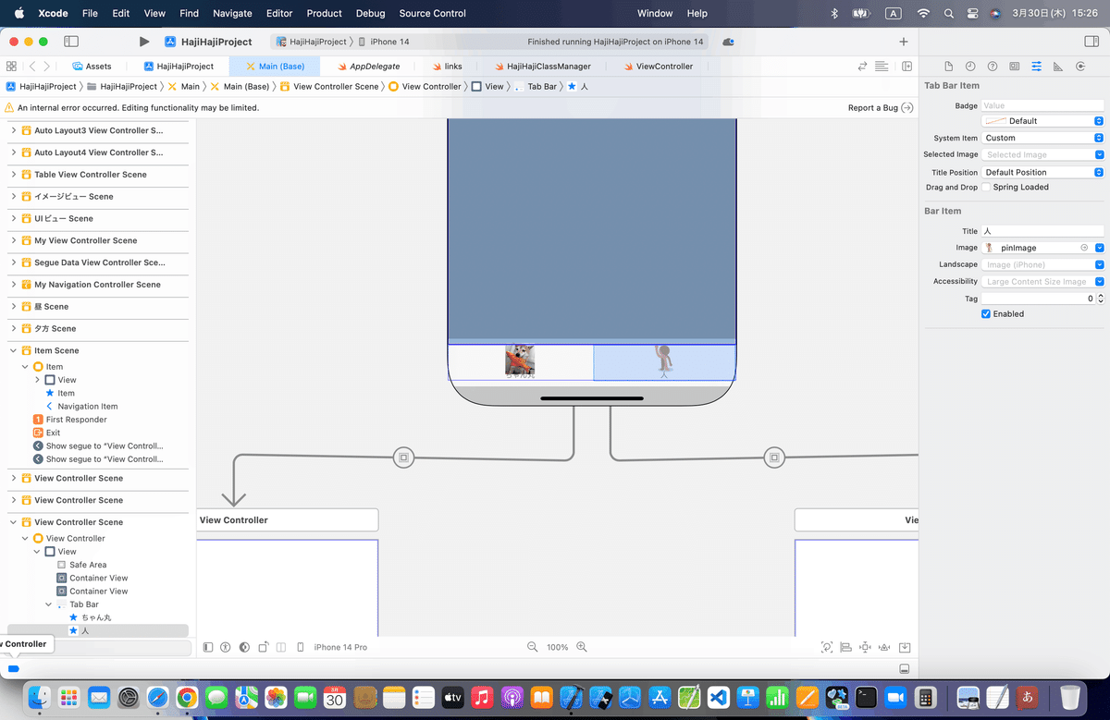
Task: Select ちゃん丸 in the document outline
Action: pos(96,617)
